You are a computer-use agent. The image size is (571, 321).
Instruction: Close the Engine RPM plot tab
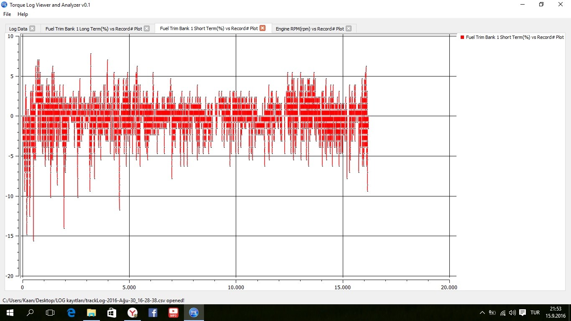click(x=349, y=28)
